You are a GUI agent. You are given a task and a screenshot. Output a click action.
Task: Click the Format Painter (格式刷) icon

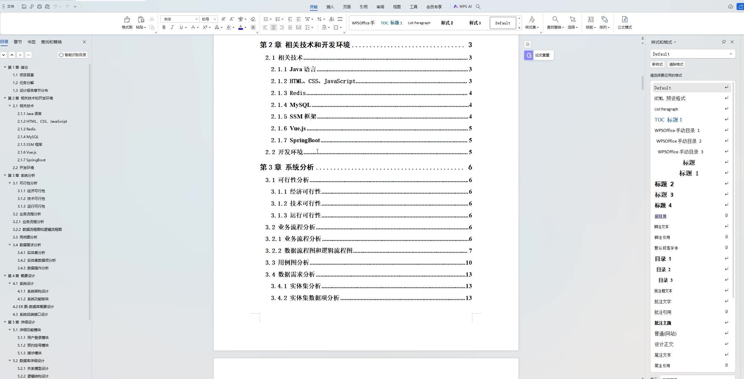coord(127,20)
